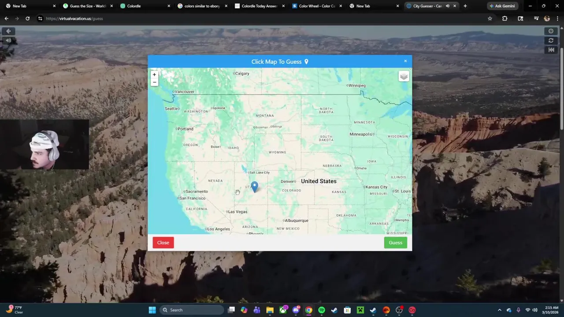Click Portland on the map

point(185,129)
